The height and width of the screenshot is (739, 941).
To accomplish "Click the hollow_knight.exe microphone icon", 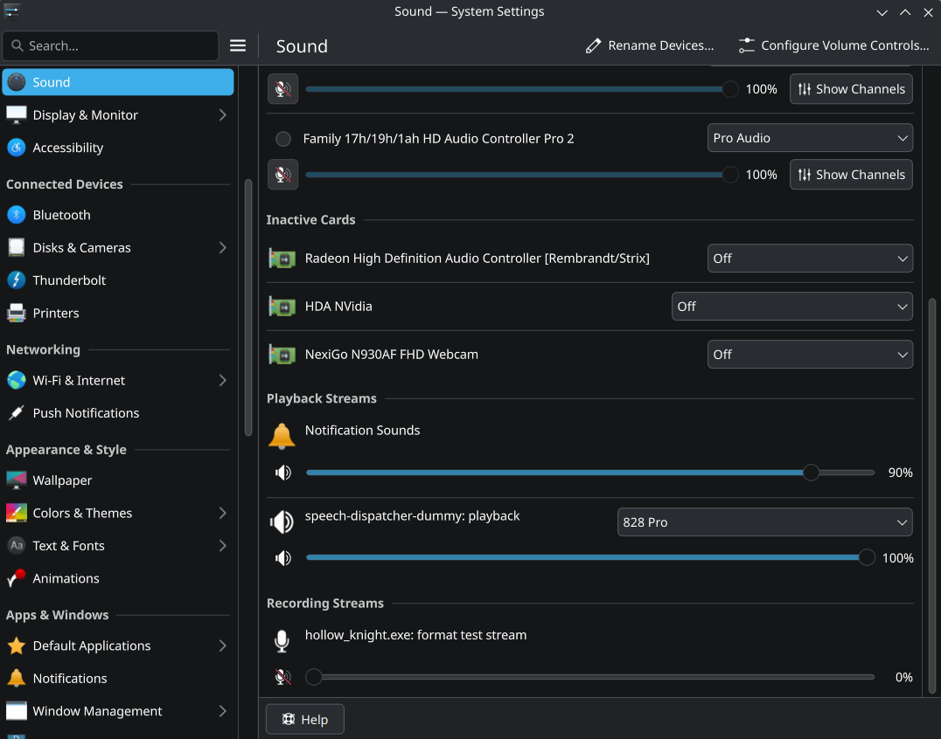I will tap(282, 641).
